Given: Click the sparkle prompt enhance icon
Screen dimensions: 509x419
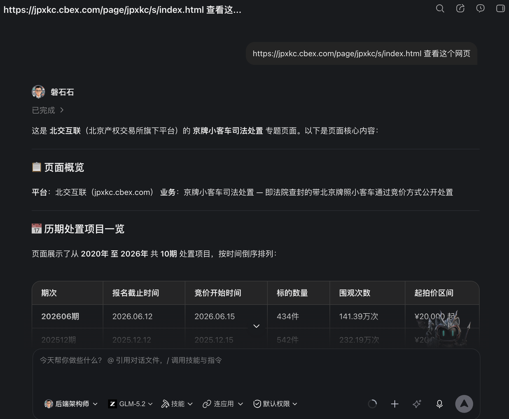Looking at the screenshot, I should tap(417, 404).
